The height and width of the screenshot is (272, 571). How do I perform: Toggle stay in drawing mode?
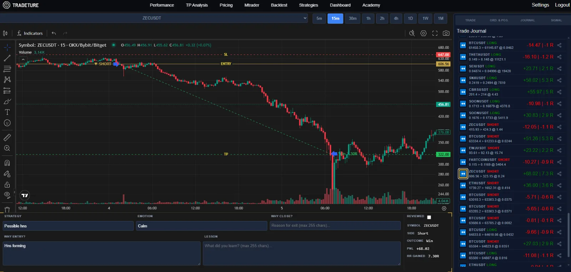(7, 174)
